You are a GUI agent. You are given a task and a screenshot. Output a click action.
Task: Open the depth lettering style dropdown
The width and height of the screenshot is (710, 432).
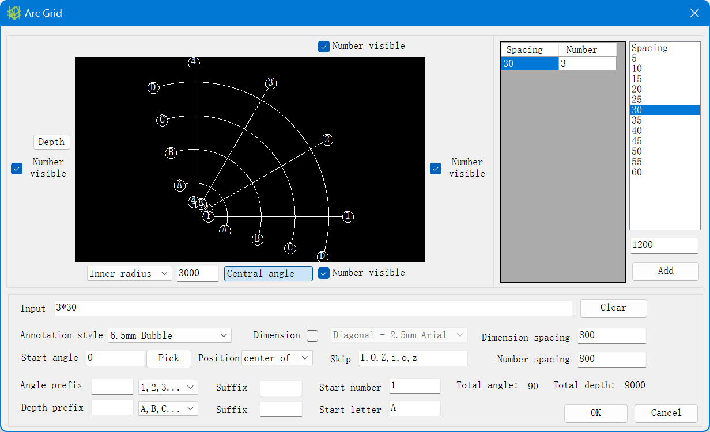(168, 408)
